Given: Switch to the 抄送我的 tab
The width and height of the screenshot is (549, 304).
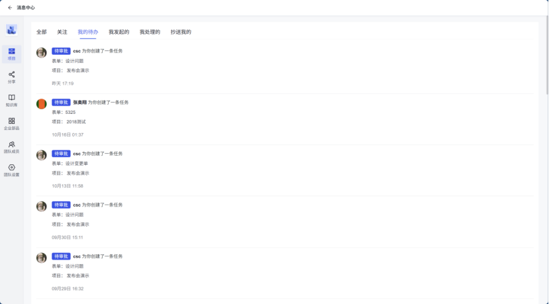Looking at the screenshot, I should point(181,32).
